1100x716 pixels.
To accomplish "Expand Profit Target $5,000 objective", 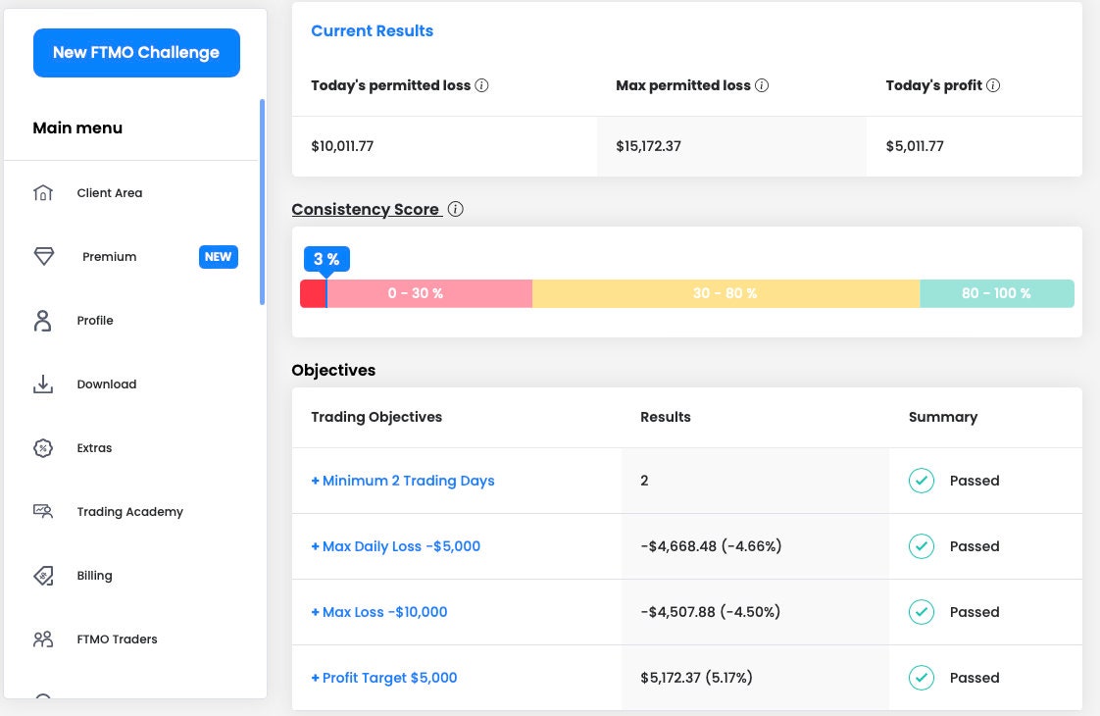I will click(384, 678).
